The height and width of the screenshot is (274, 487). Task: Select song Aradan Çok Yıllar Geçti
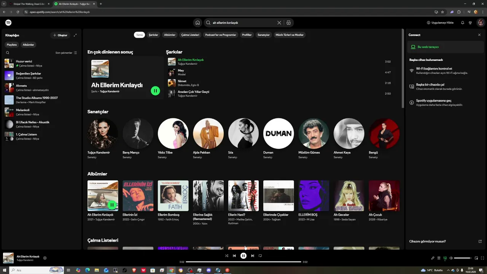281,94
